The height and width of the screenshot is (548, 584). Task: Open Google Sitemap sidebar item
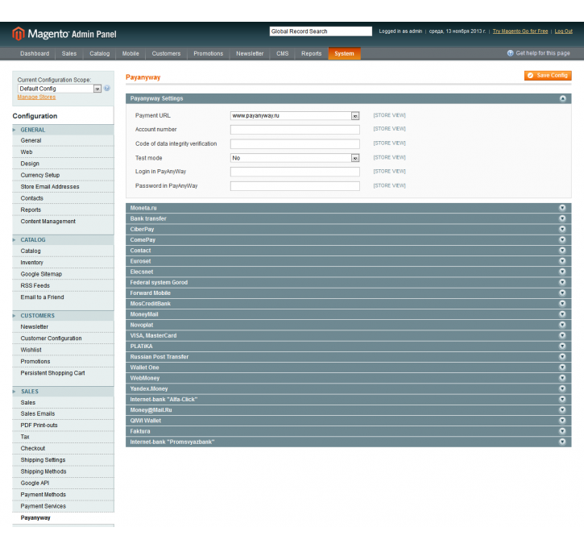[41, 274]
